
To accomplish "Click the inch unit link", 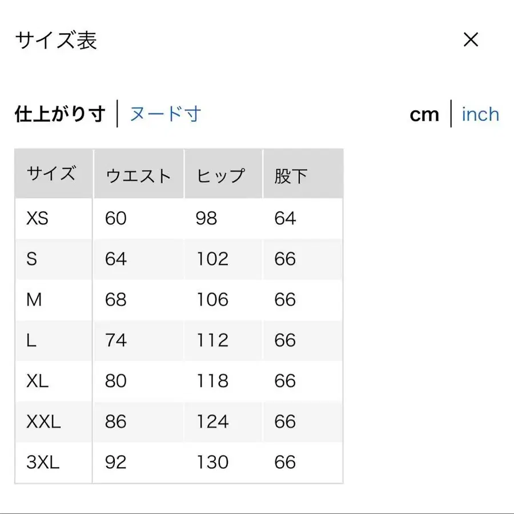I will pos(480,115).
